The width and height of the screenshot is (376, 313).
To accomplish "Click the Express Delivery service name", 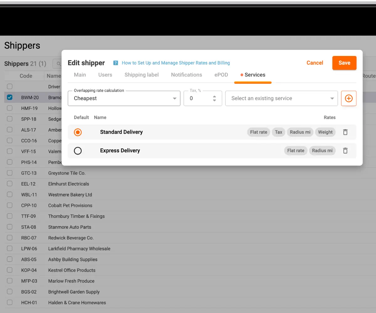I will pyautogui.click(x=120, y=151).
